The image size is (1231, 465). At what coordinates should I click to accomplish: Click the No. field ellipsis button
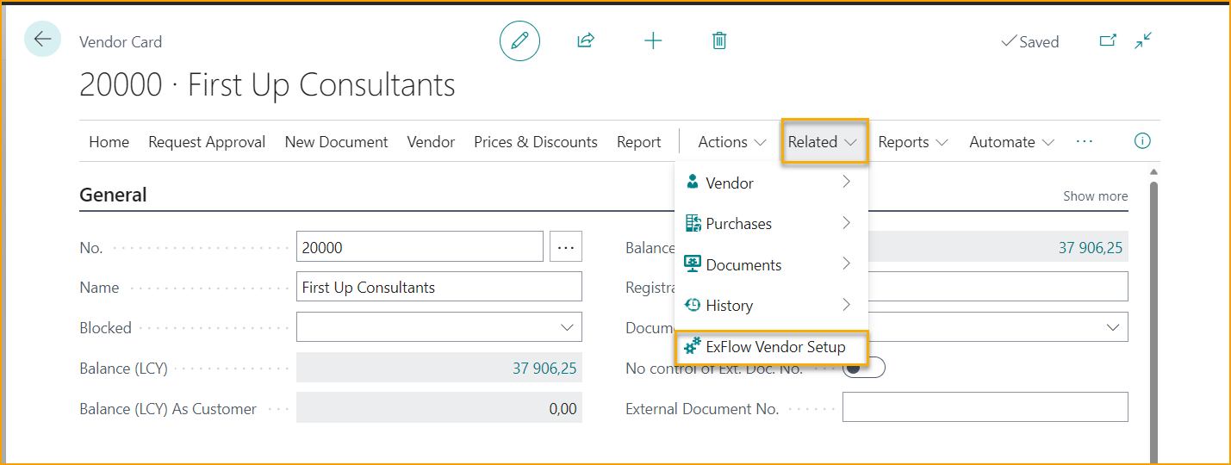(x=565, y=247)
